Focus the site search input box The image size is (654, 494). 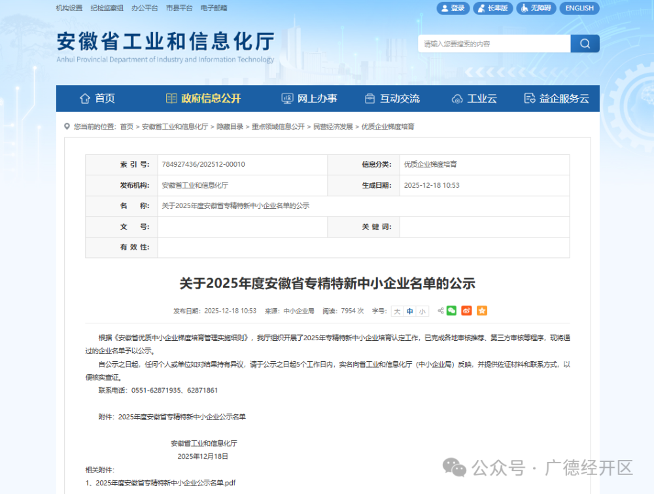coord(494,44)
